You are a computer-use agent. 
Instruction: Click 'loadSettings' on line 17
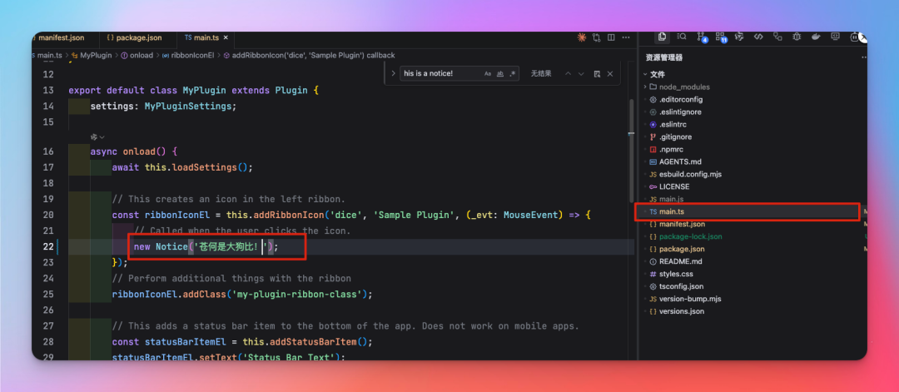tap(206, 167)
